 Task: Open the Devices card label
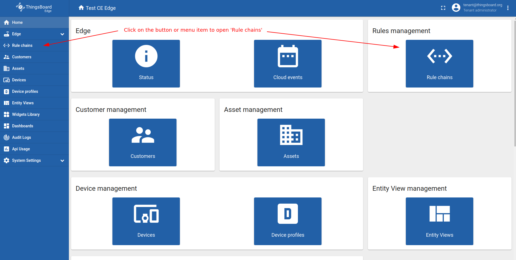[x=146, y=235]
